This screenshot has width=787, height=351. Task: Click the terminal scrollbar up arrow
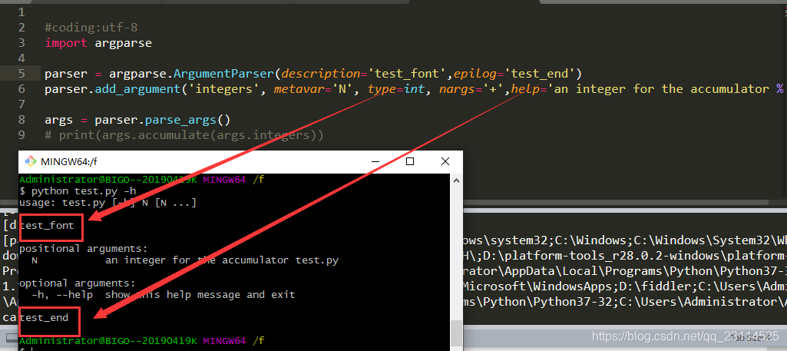456,180
